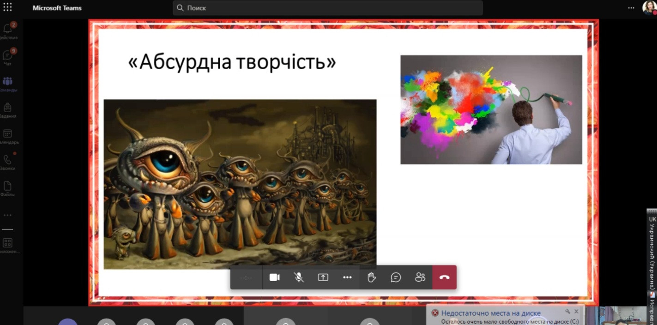657x325 pixels.
Task: Open the share content tray button
Action: point(323,277)
